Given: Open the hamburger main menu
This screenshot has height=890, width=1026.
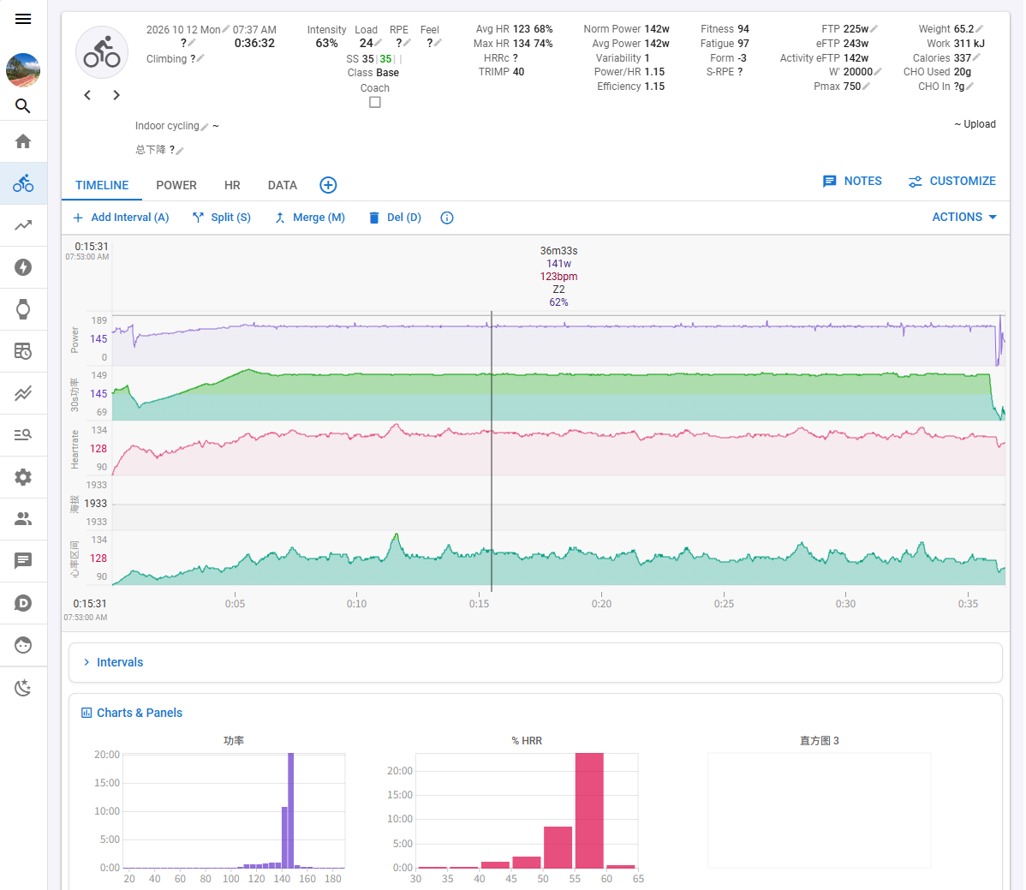Looking at the screenshot, I should 23,19.
